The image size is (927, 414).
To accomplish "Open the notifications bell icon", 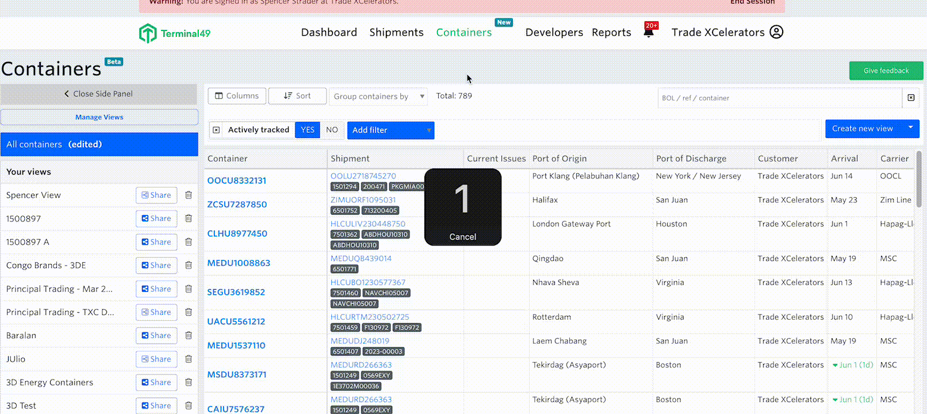I will (x=649, y=32).
